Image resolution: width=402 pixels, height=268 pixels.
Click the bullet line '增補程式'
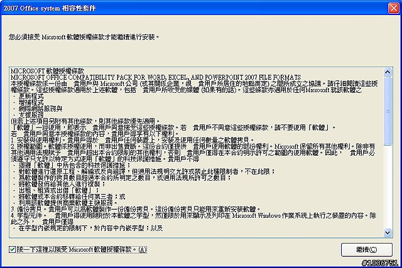[31, 102]
